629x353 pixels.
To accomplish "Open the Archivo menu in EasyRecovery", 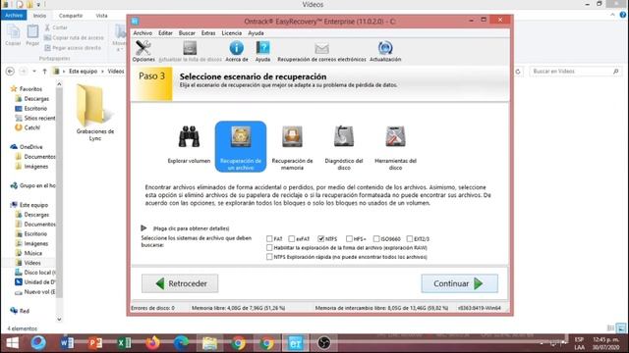I will (143, 33).
